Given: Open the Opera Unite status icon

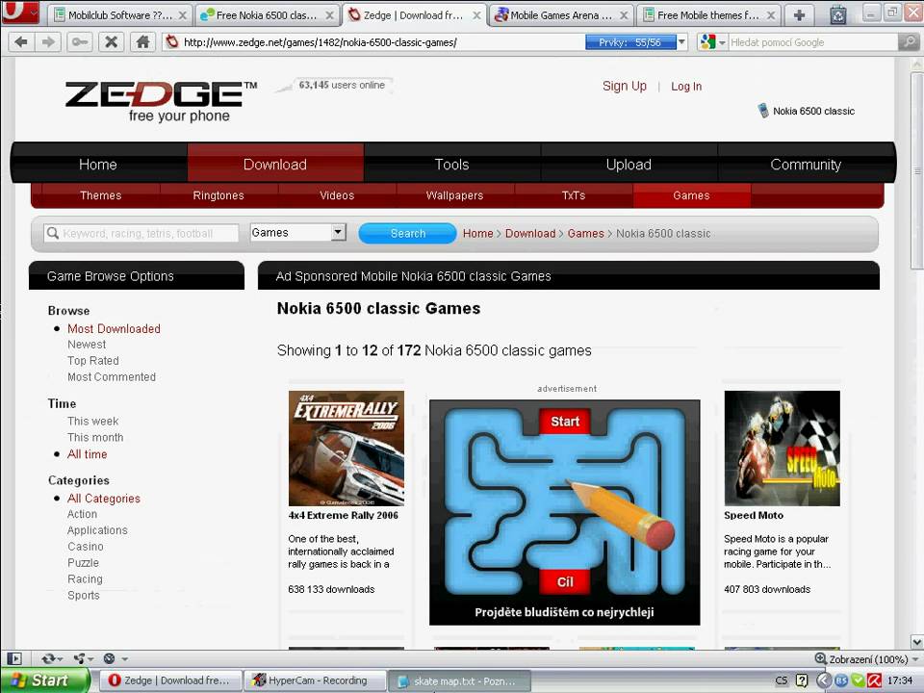Looking at the screenshot, I should click(79, 658).
